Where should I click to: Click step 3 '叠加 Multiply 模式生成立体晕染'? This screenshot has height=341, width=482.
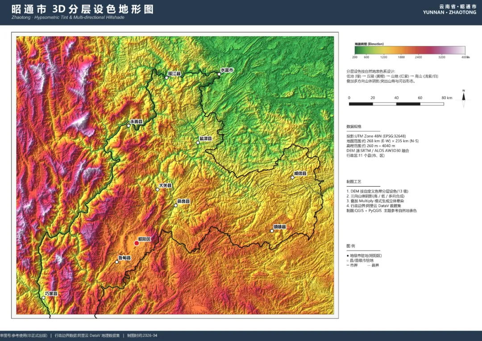click(375, 201)
